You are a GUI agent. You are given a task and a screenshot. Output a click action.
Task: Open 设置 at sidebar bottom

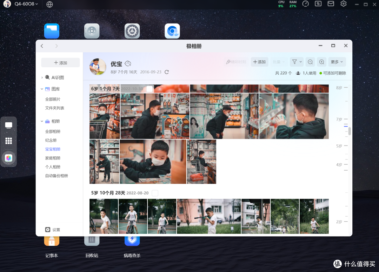coord(53,230)
